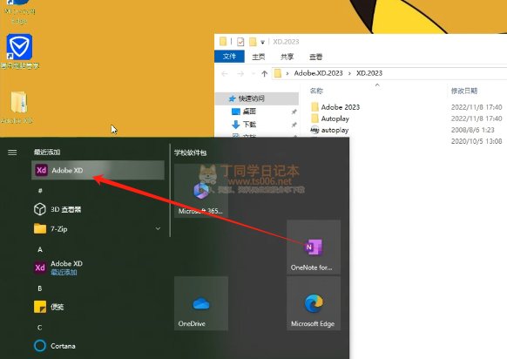This screenshot has width=507, height=359.
Task: Open the OneDrive tile
Action: tap(201, 303)
